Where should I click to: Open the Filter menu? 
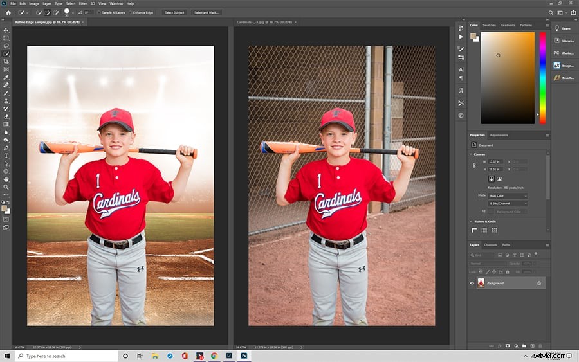tap(83, 4)
